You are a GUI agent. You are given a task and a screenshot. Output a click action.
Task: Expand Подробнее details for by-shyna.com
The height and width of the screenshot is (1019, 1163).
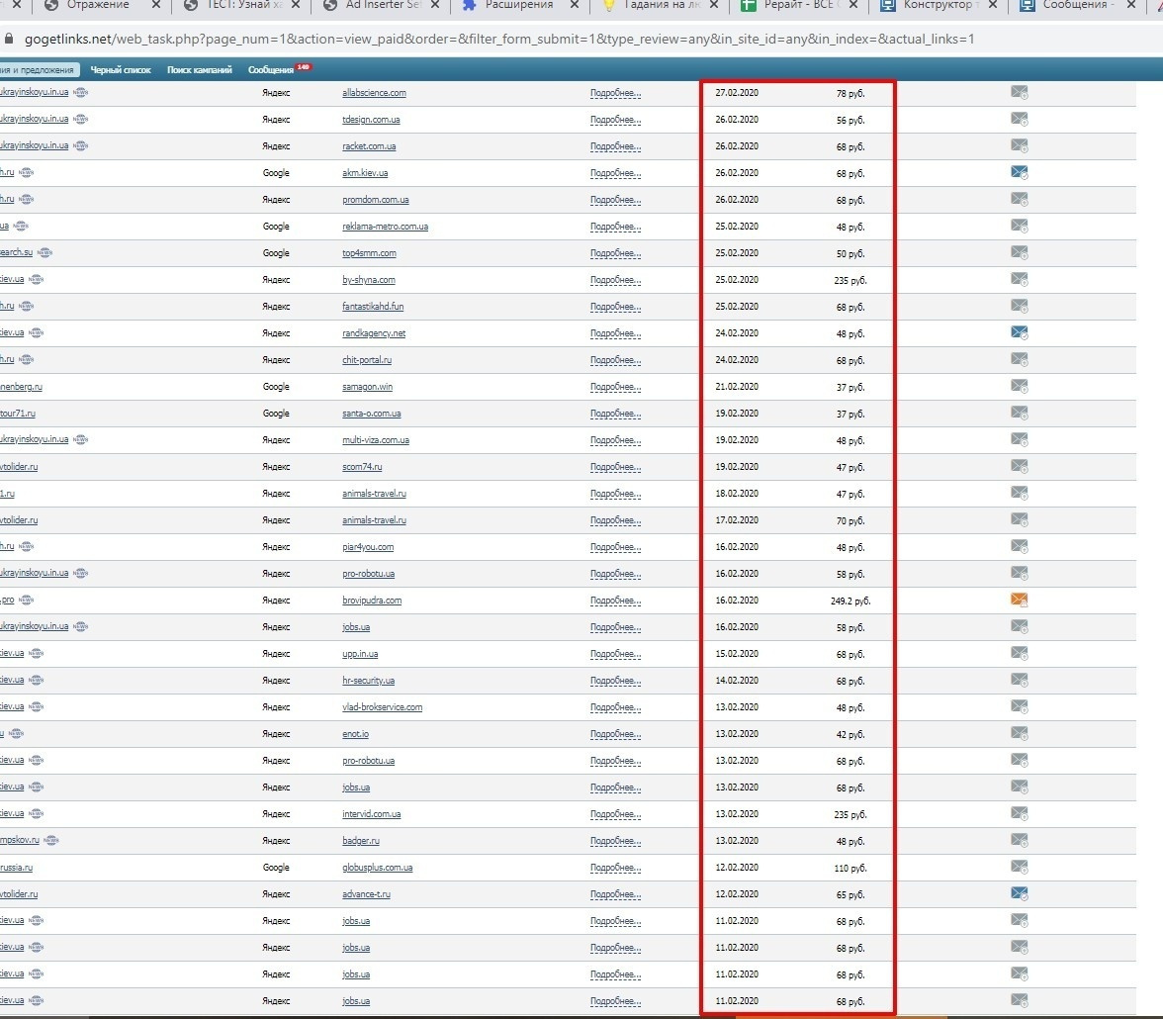pyautogui.click(x=615, y=280)
